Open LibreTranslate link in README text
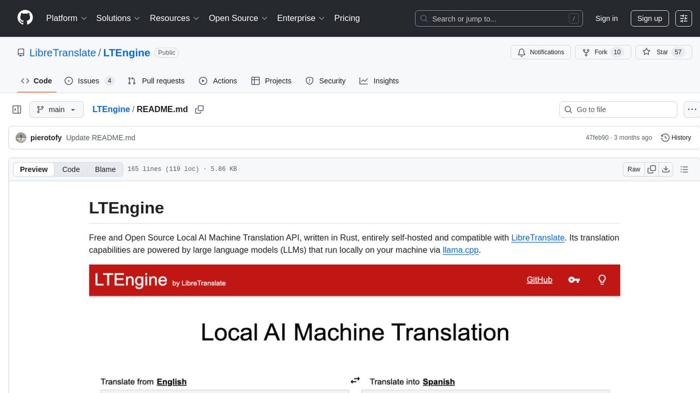 pyautogui.click(x=538, y=238)
